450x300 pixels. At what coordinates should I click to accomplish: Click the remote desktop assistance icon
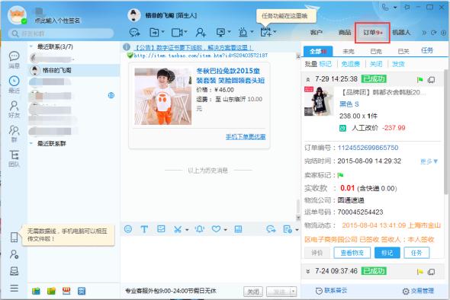tap(220, 33)
